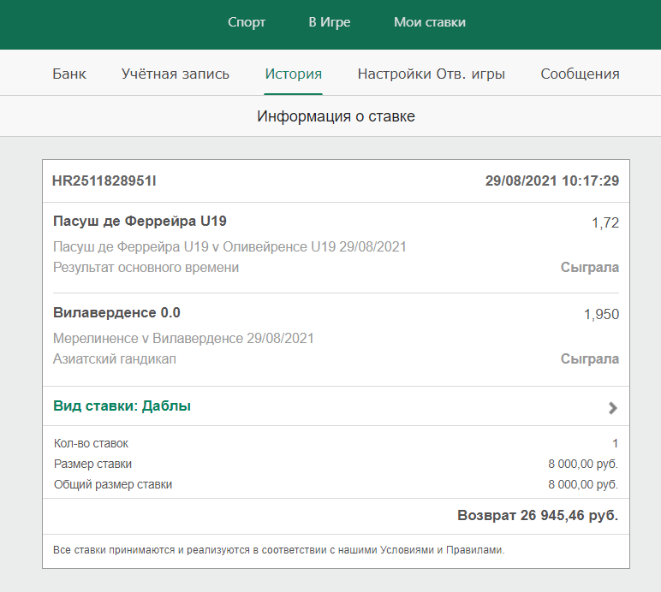Click the Размер ставки label
This screenshot has height=592, width=661.
point(92,464)
